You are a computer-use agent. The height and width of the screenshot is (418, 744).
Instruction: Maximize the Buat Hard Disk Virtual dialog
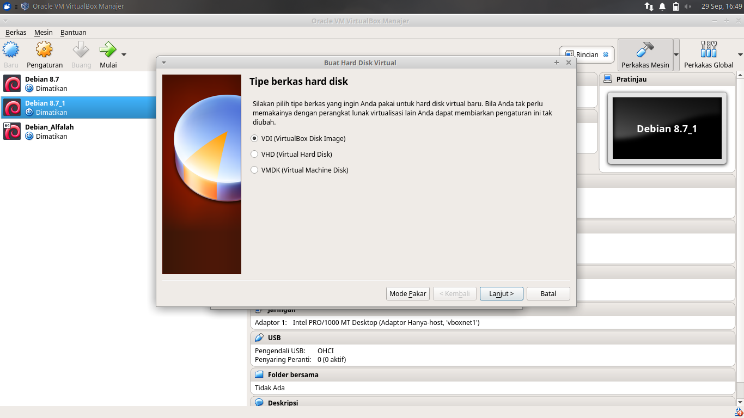(x=557, y=63)
